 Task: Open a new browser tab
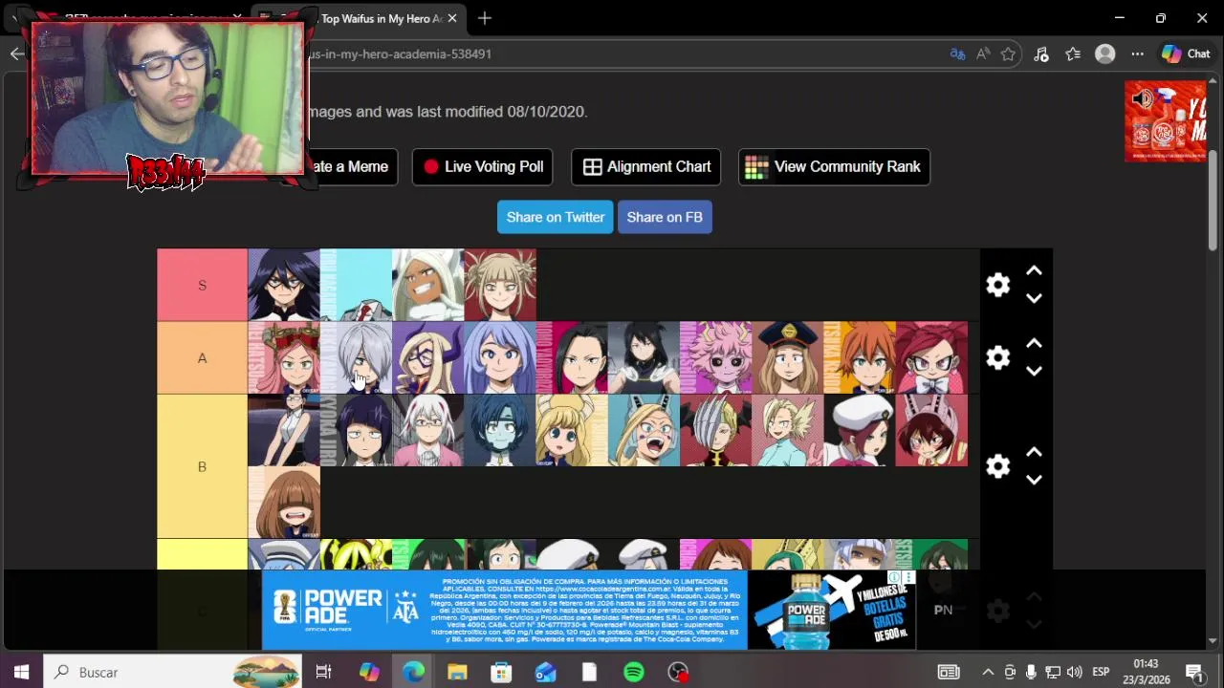click(485, 18)
